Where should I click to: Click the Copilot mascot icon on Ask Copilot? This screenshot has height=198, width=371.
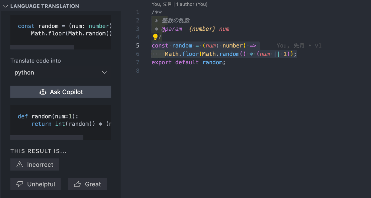click(43, 92)
